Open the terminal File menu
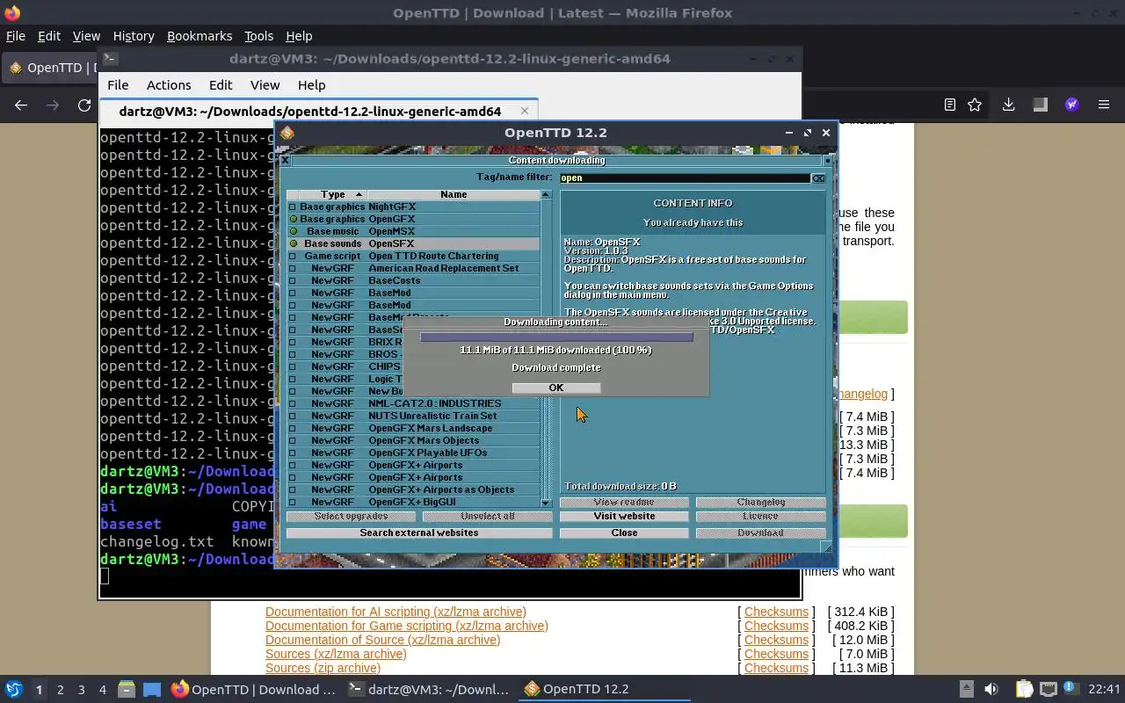Screen dimensions: 1125x703 coord(118,85)
